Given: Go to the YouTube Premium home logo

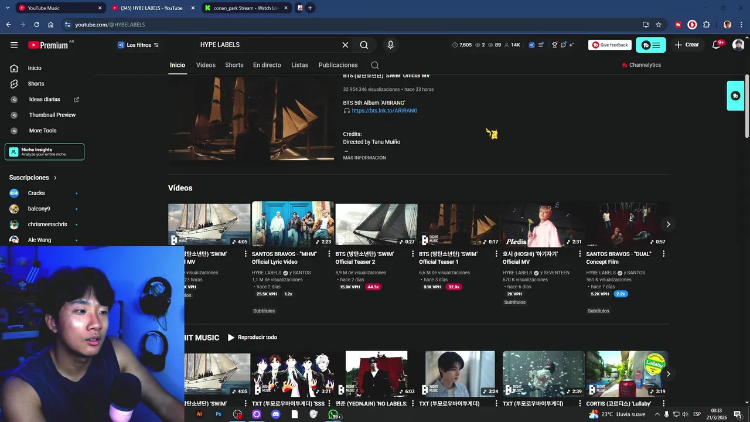Looking at the screenshot, I should point(48,45).
